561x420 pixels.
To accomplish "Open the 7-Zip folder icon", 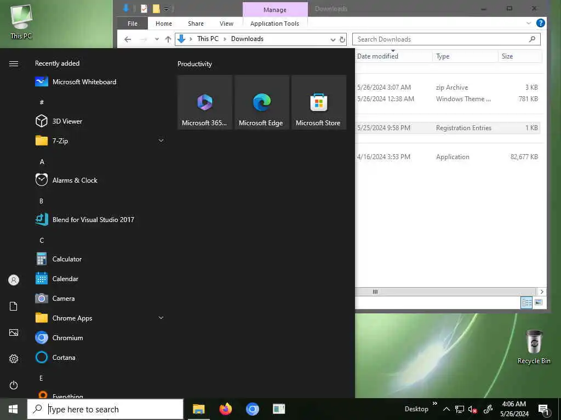I will [42, 141].
